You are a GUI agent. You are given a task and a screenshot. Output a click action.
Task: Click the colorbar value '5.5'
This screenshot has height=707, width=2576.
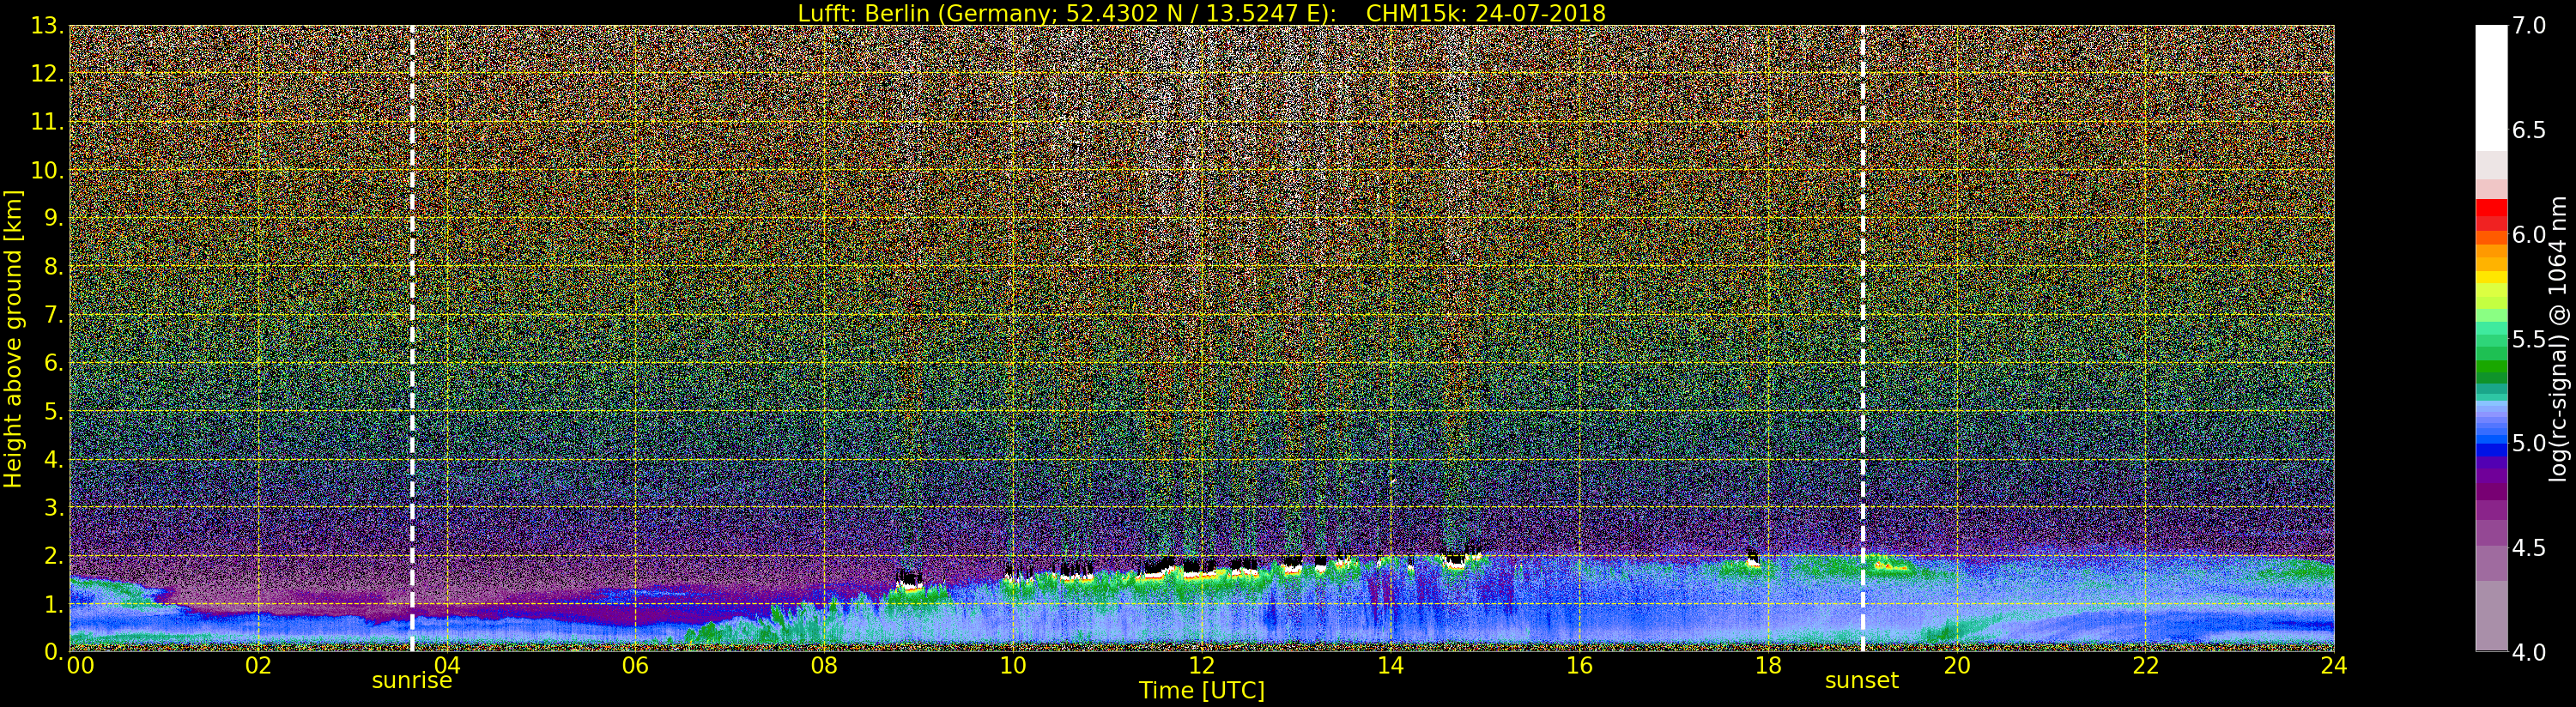pos(2529,339)
